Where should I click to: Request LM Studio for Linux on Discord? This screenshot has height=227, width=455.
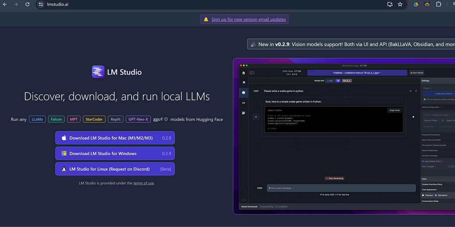[x=115, y=169]
